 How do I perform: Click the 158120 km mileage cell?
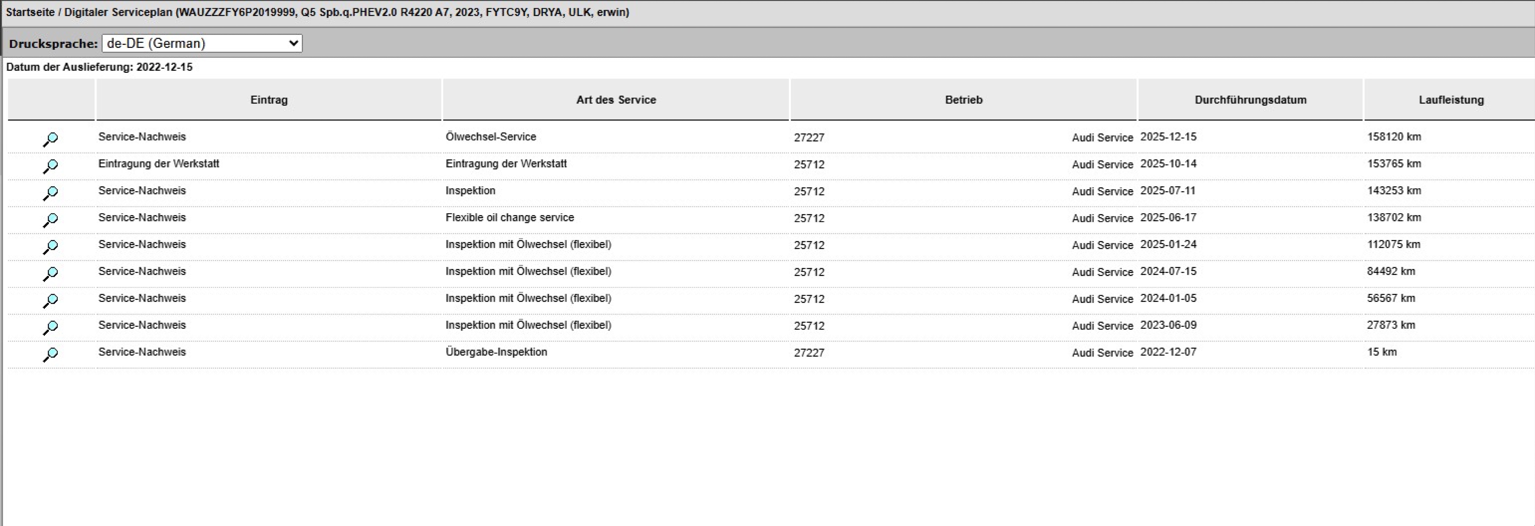[1394, 137]
